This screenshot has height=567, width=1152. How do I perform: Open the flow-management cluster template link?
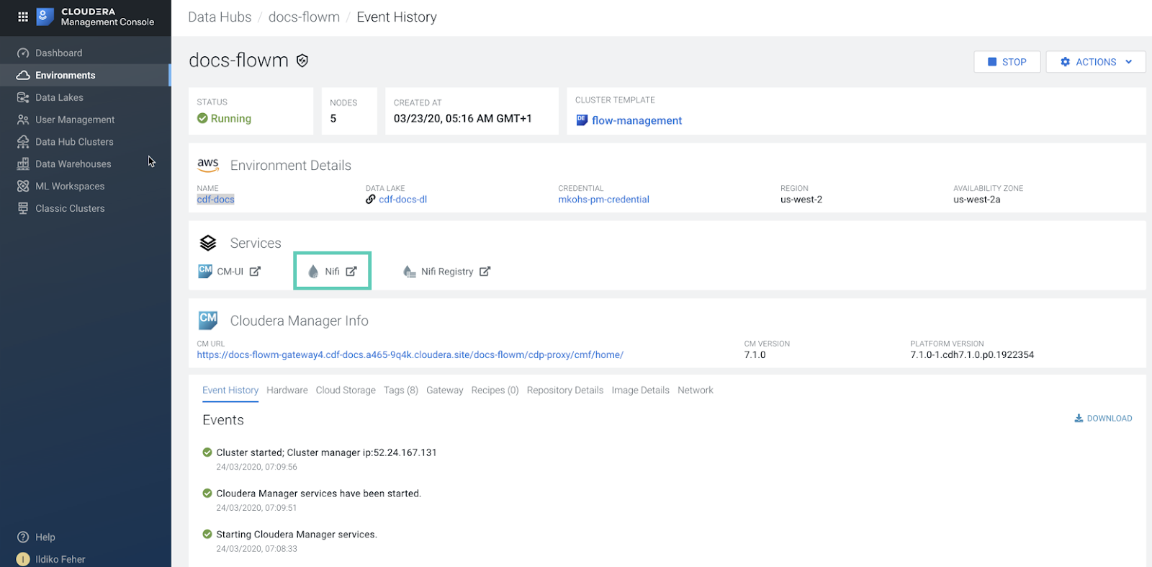(x=636, y=121)
